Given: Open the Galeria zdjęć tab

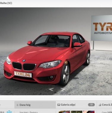Looking at the screenshot, I should [76, 105].
